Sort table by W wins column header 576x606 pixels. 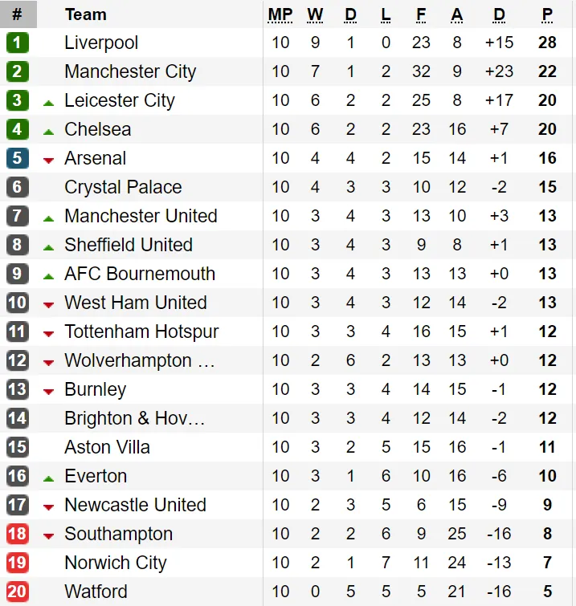pos(315,14)
